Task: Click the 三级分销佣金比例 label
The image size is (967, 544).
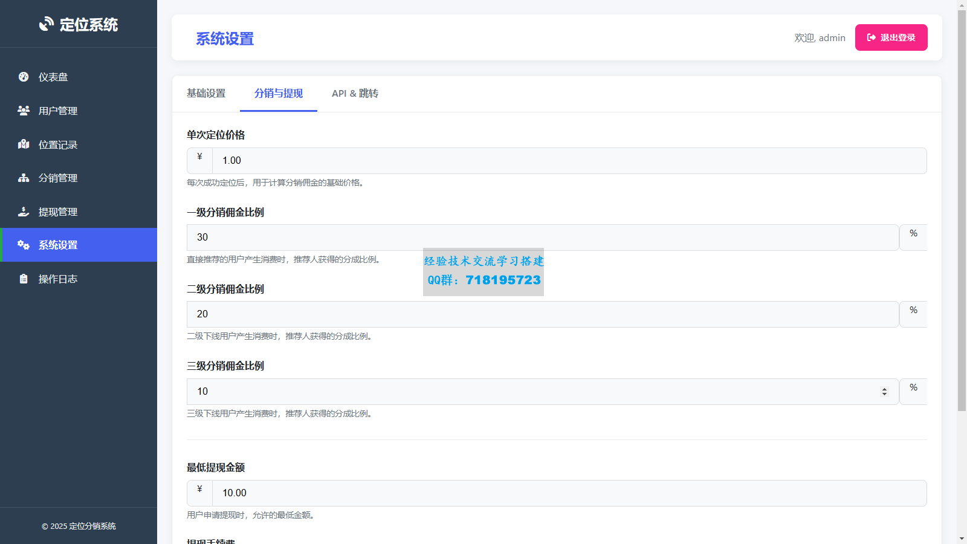Action: point(225,366)
